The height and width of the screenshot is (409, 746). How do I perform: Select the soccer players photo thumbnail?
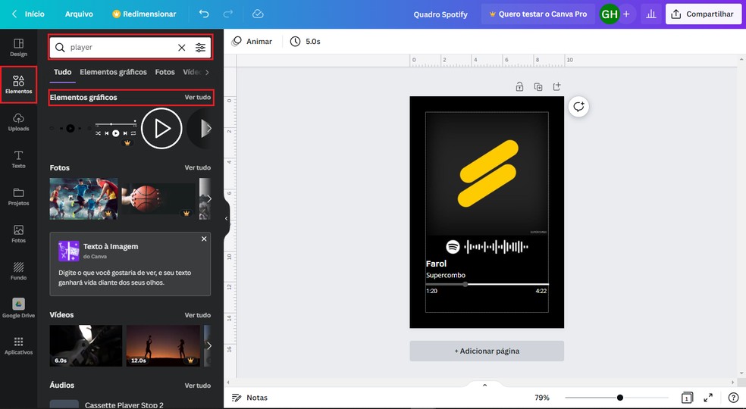(x=83, y=198)
